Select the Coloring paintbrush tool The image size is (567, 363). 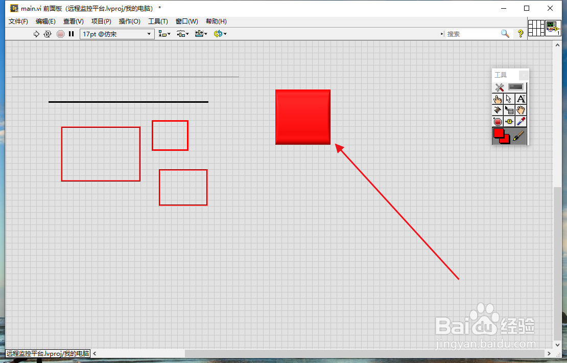(518, 136)
